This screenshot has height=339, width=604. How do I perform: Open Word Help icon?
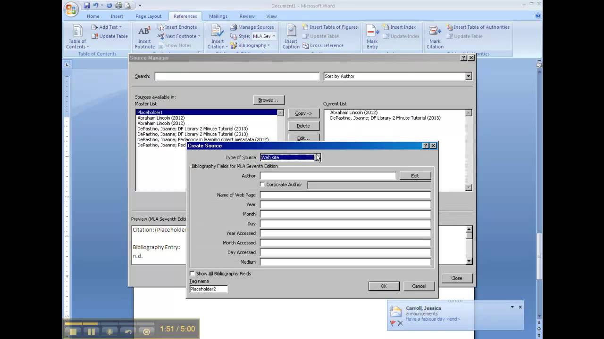pyautogui.click(x=538, y=16)
